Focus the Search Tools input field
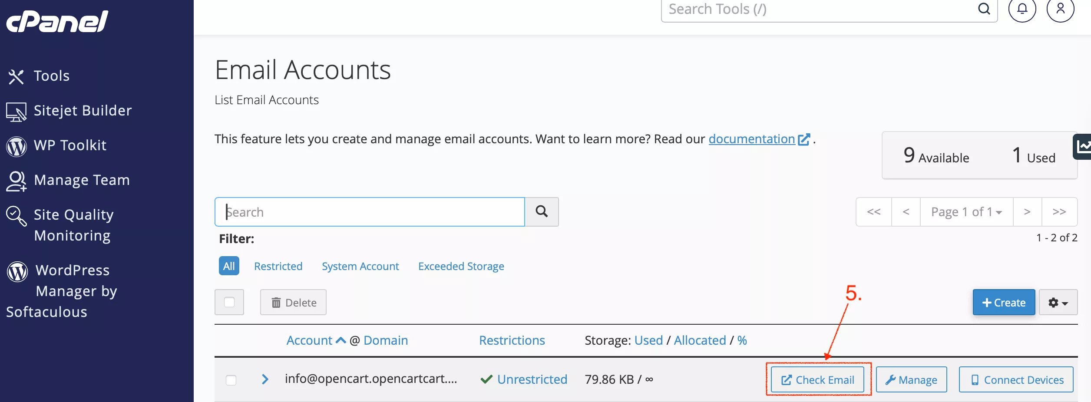The image size is (1091, 402). click(x=817, y=10)
